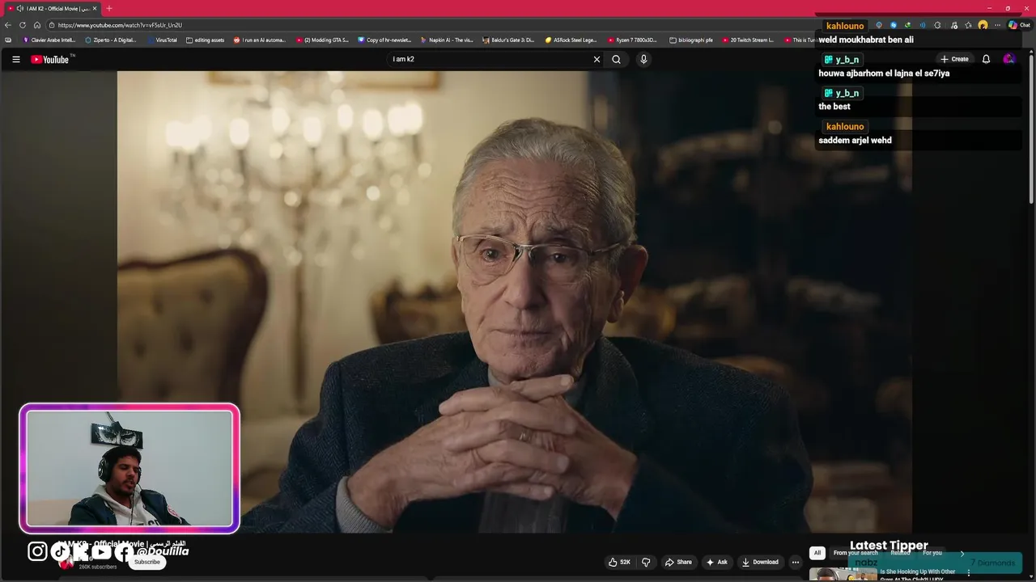Share the video
This screenshot has height=582, width=1036.
[x=678, y=562]
